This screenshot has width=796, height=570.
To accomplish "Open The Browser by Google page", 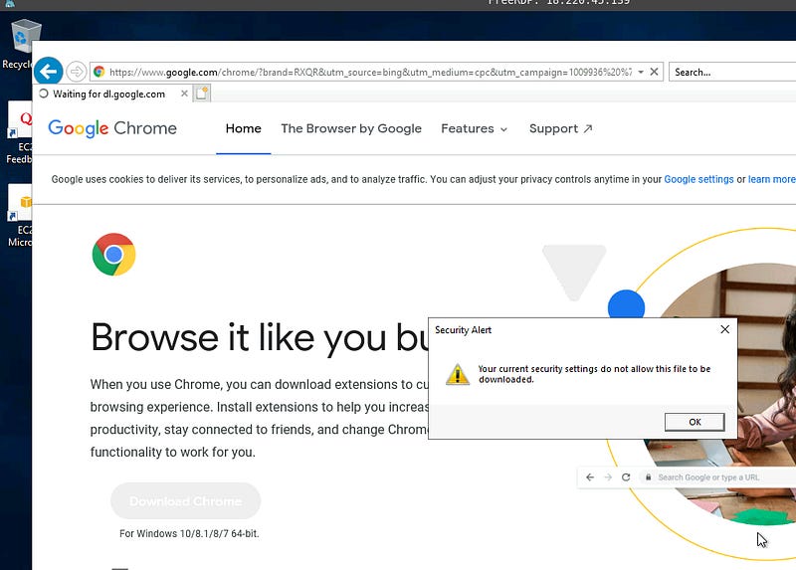I will (351, 128).
